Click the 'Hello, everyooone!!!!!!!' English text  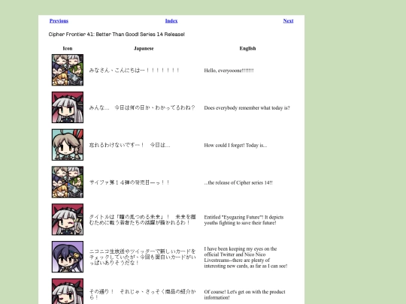229,71
